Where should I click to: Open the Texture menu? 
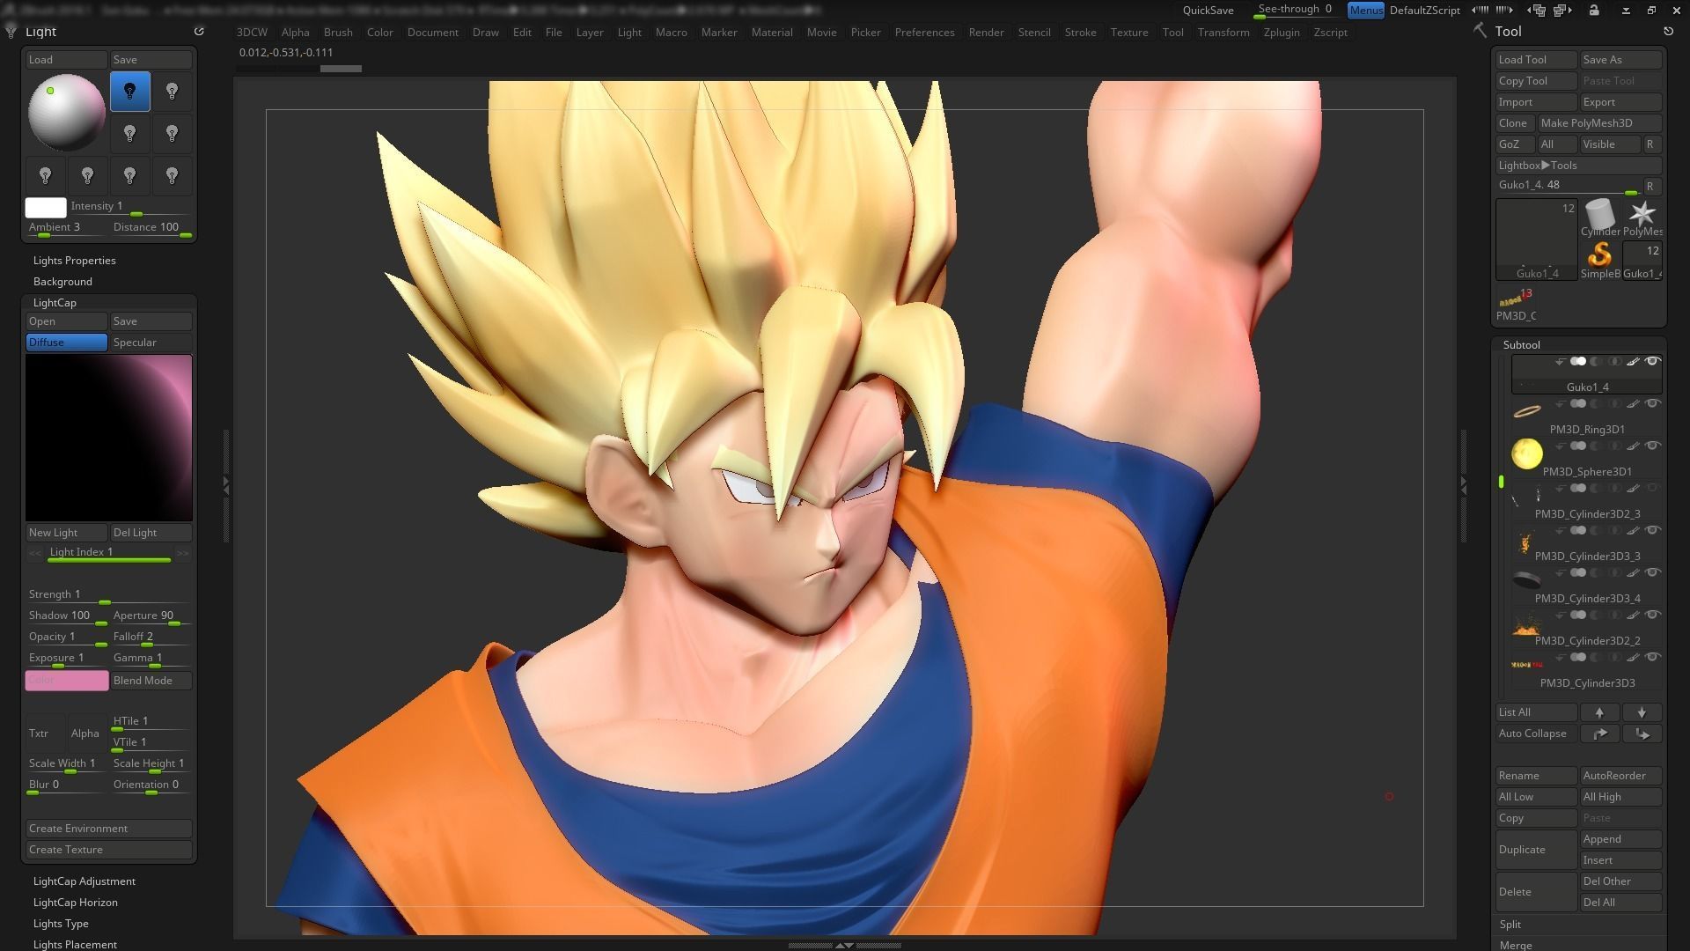coord(1129,33)
